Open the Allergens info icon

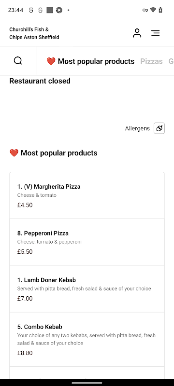pos(159,128)
